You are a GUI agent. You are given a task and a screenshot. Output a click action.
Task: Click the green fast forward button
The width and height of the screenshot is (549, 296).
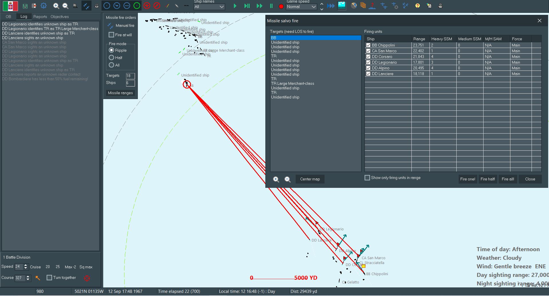[x=259, y=6]
